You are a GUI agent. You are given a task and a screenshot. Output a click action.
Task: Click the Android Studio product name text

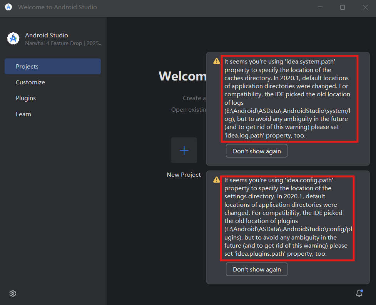point(47,35)
